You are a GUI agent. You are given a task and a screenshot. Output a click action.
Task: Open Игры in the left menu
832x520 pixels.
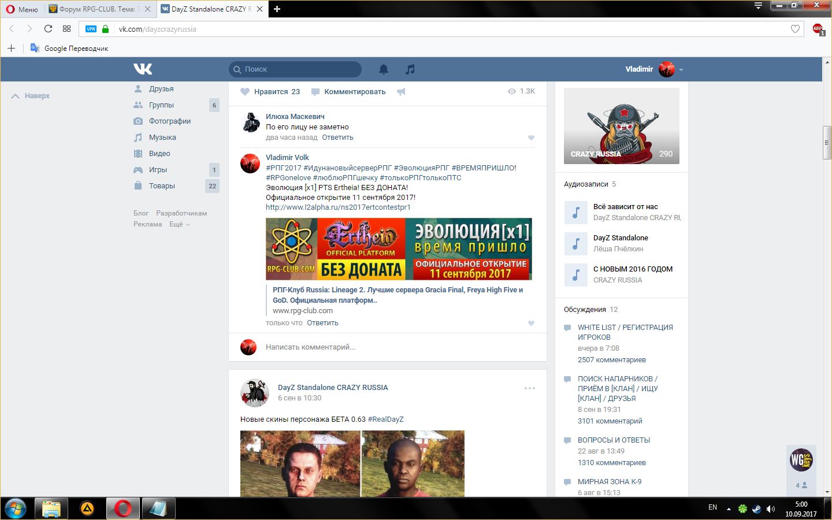[x=158, y=170]
